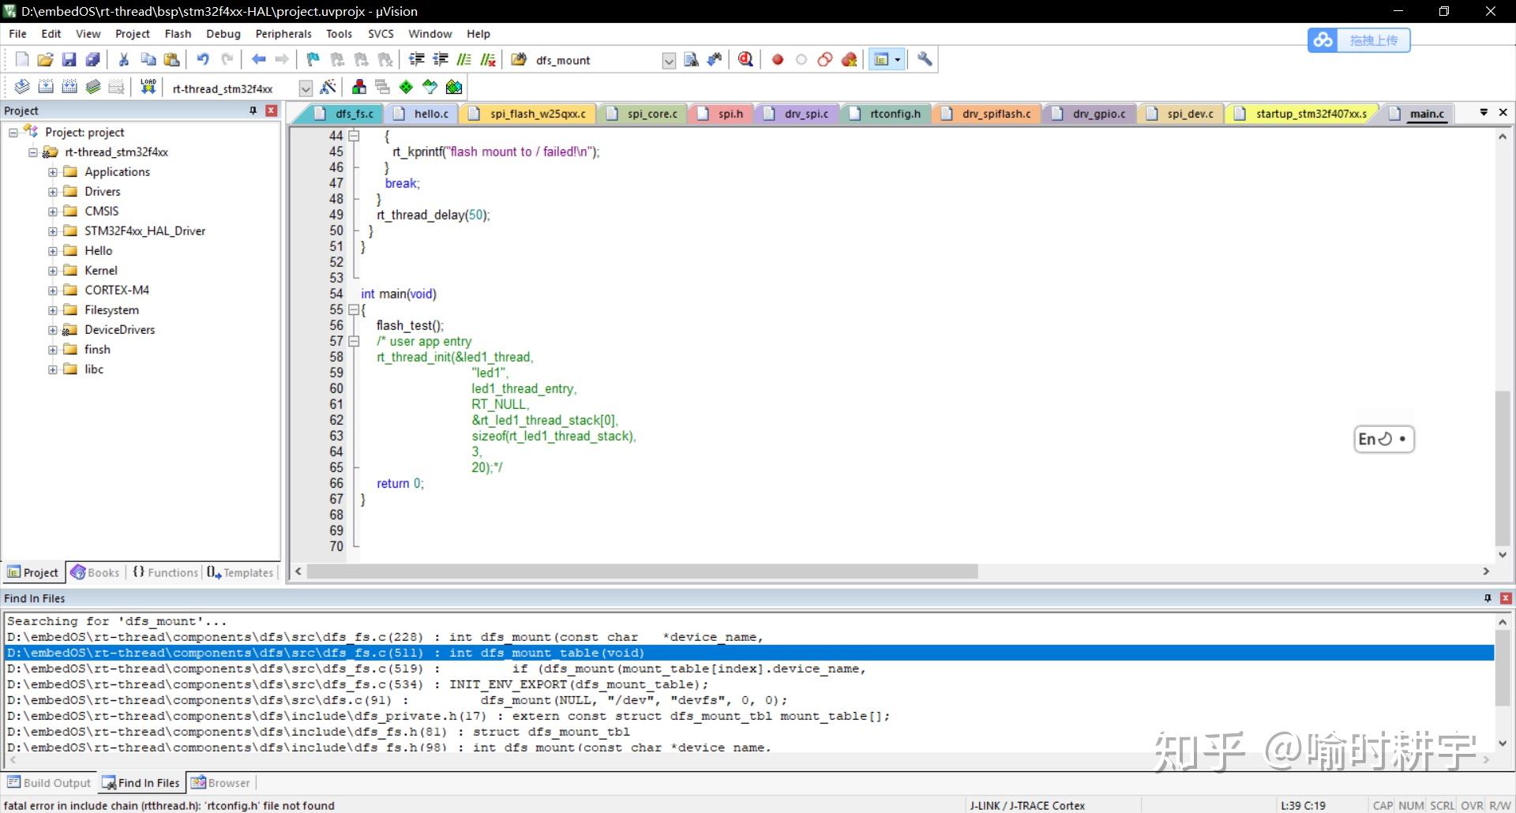Viewport: 1516px width, 813px height.
Task: Open pack installer icon
Action: click(454, 87)
